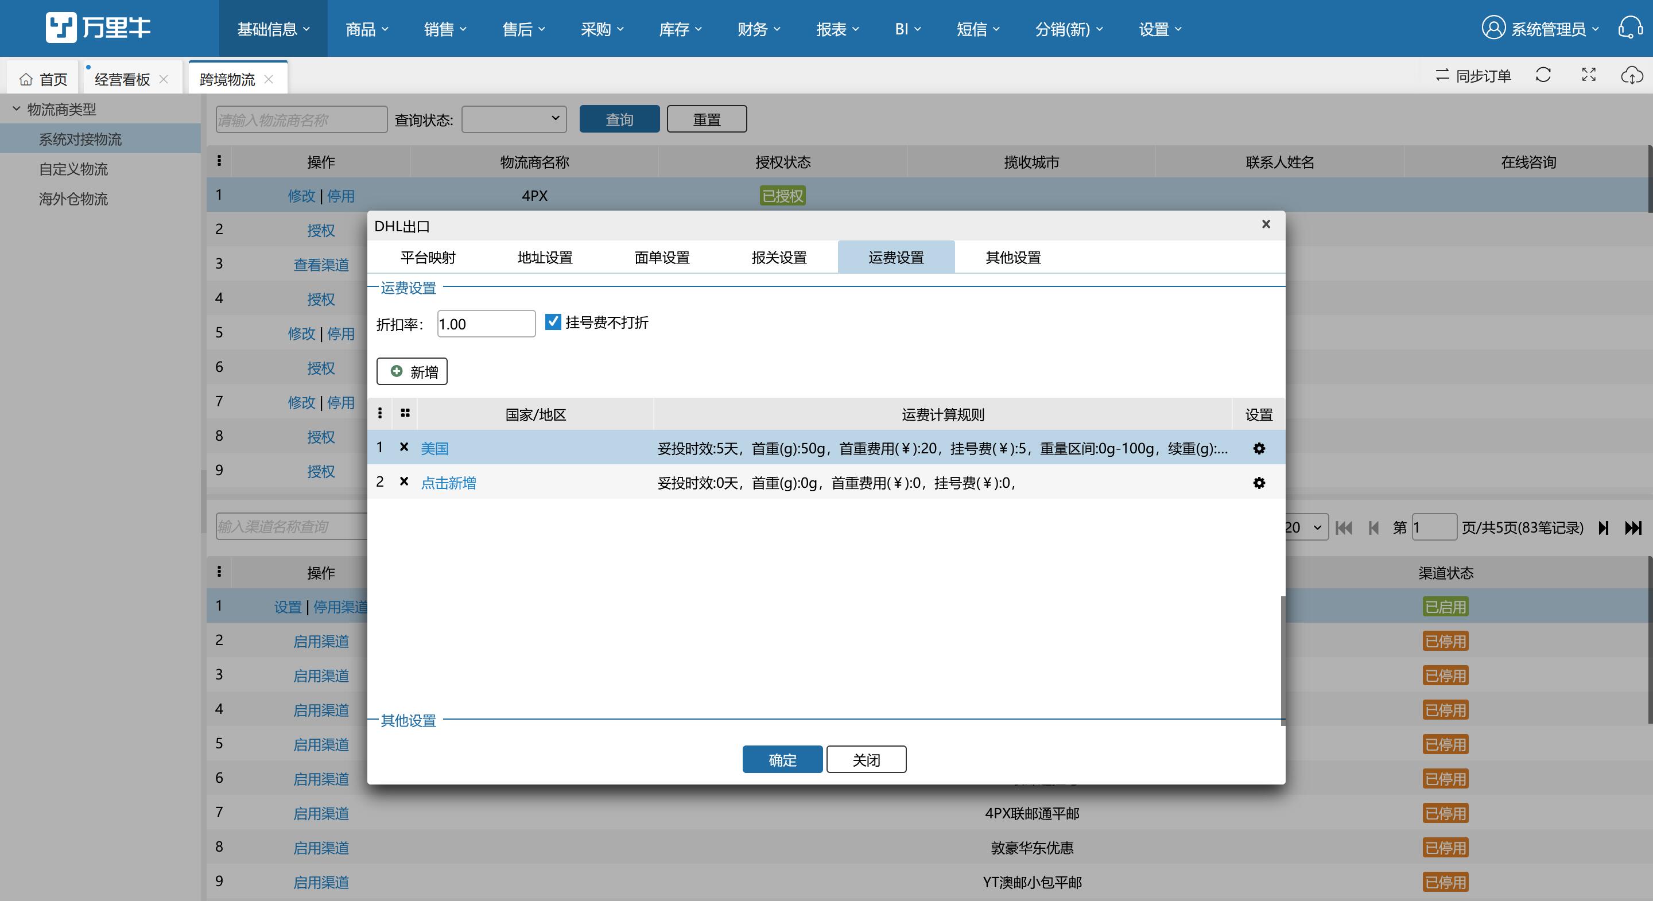Open the 基础信息 menu

[x=273, y=29]
